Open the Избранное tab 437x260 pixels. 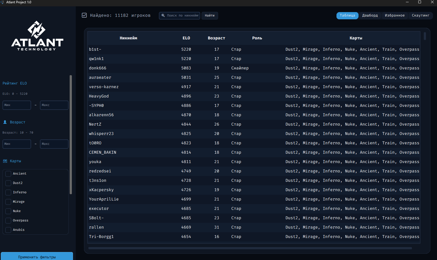(x=395, y=15)
